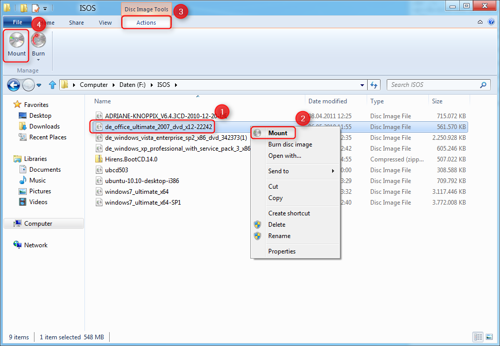Switch to Details view icon in status bar
This screenshot has height=346, width=500.
pyautogui.click(x=478, y=337)
